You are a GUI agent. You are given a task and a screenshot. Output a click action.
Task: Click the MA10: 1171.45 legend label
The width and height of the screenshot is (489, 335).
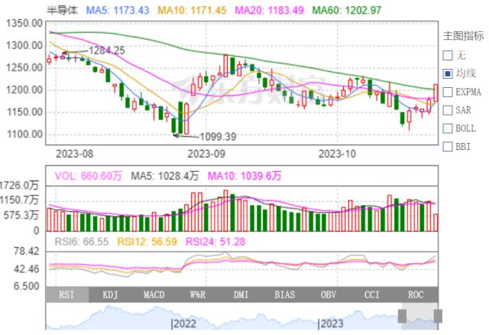pos(192,10)
